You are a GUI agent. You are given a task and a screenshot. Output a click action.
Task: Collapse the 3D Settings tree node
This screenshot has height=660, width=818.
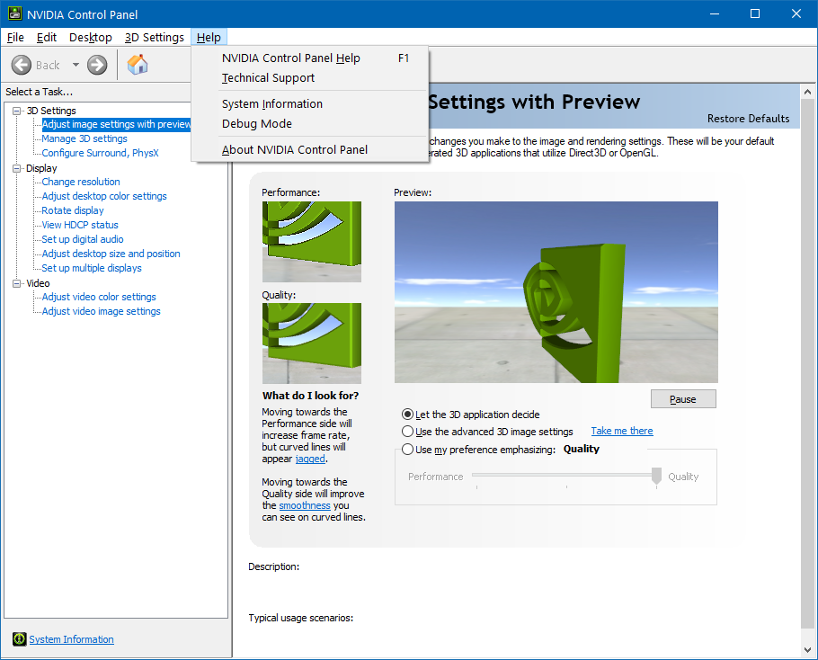17,111
